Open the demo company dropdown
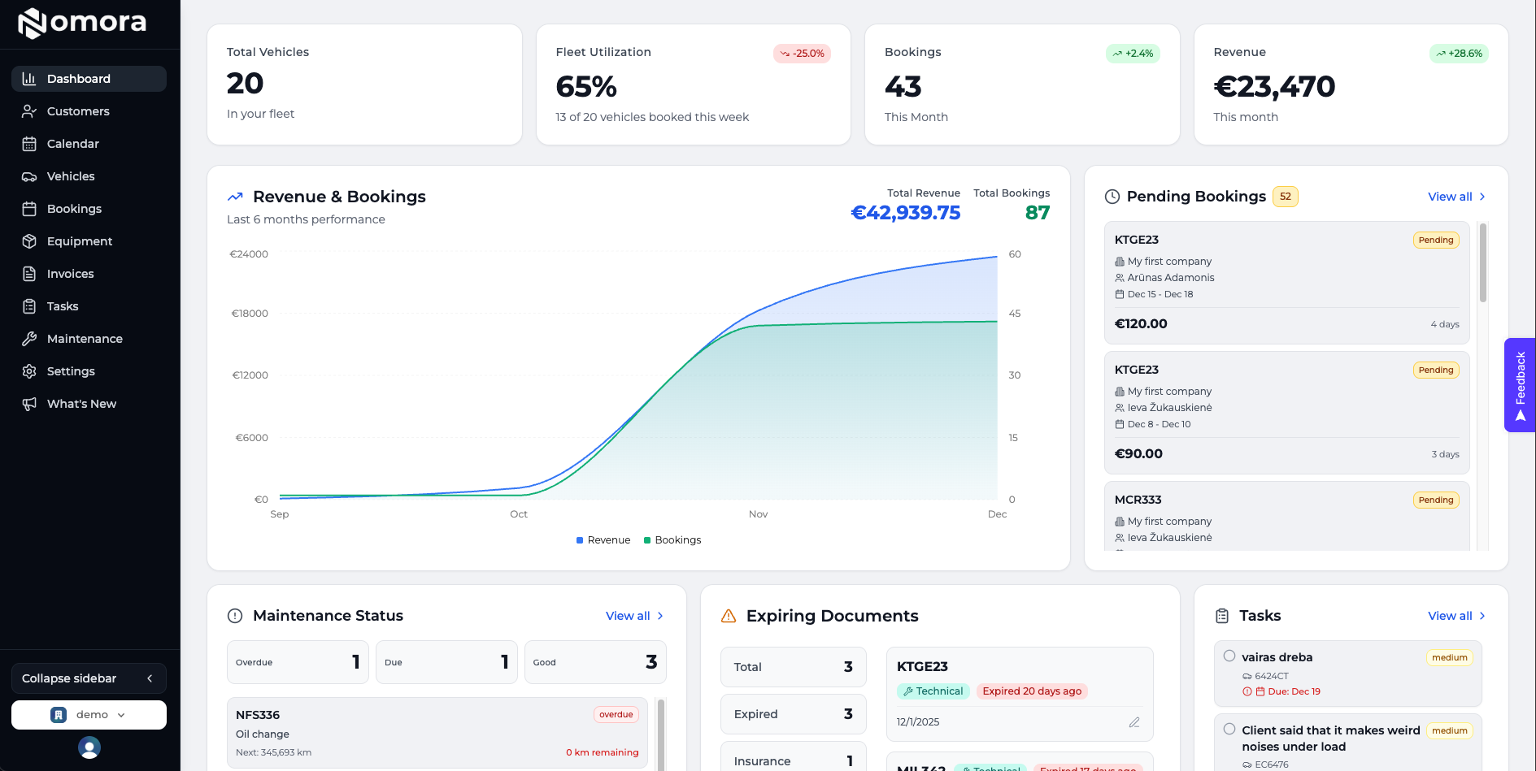This screenshot has width=1536, height=771. (89, 715)
